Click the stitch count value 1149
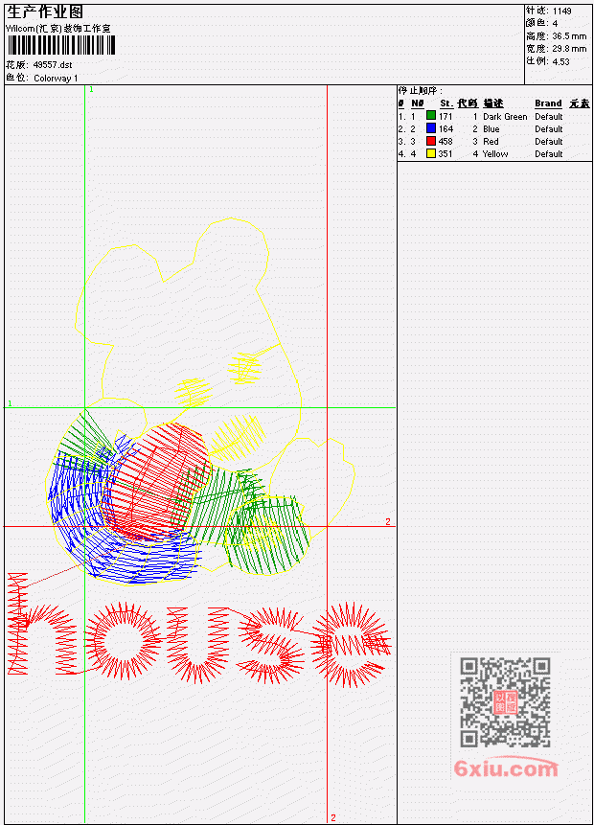This screenshot has height=825, width=594. 562,11
